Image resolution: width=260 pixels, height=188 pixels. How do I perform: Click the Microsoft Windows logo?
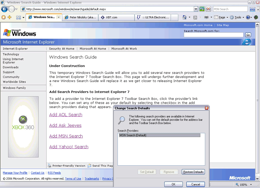[20, 33]
